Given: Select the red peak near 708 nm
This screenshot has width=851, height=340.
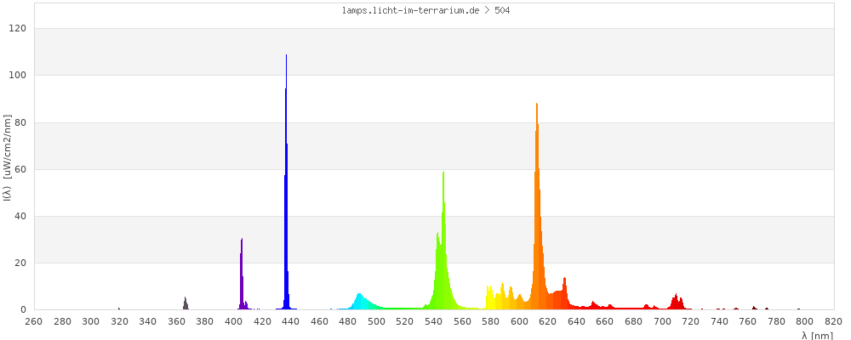Looking at the screenshot, I should pos(676,302).
